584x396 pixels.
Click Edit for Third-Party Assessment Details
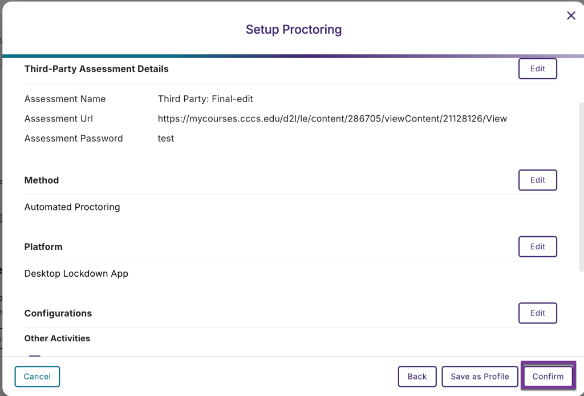click(x=537, y=68)
